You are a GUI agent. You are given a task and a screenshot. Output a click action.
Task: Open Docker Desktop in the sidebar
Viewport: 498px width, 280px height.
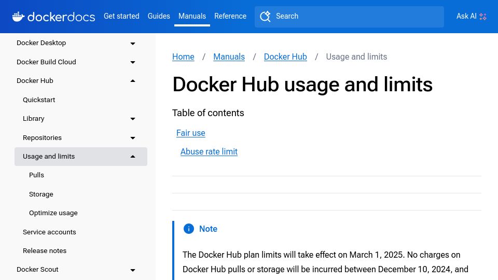tap(41, 43)
